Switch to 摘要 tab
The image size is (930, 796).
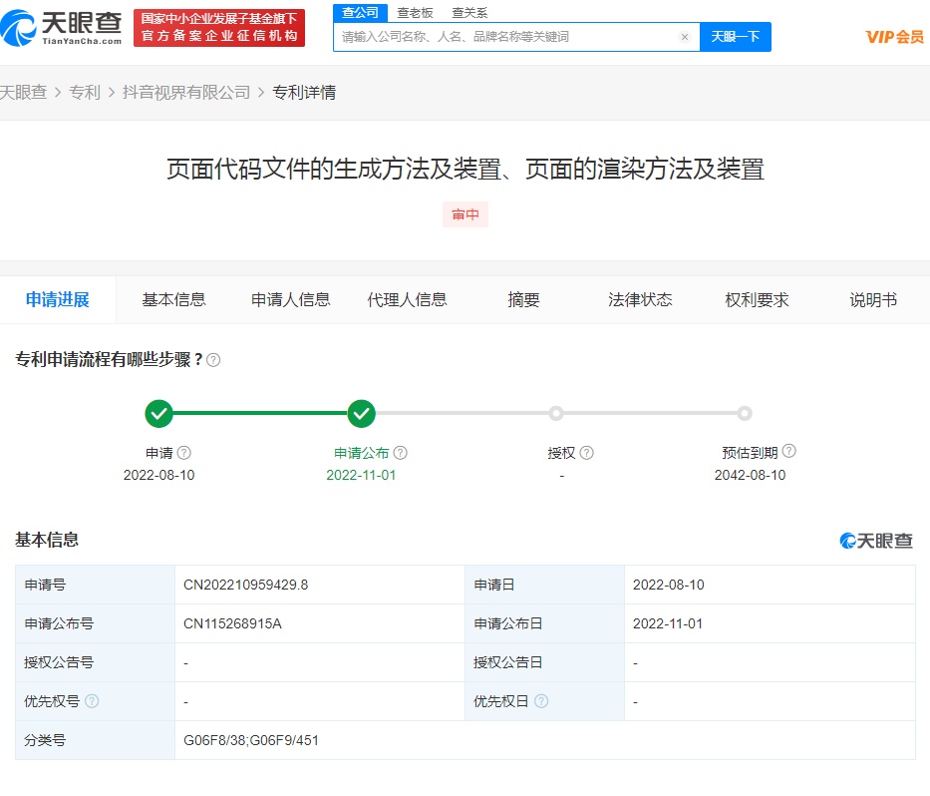[x=523, y=300]
